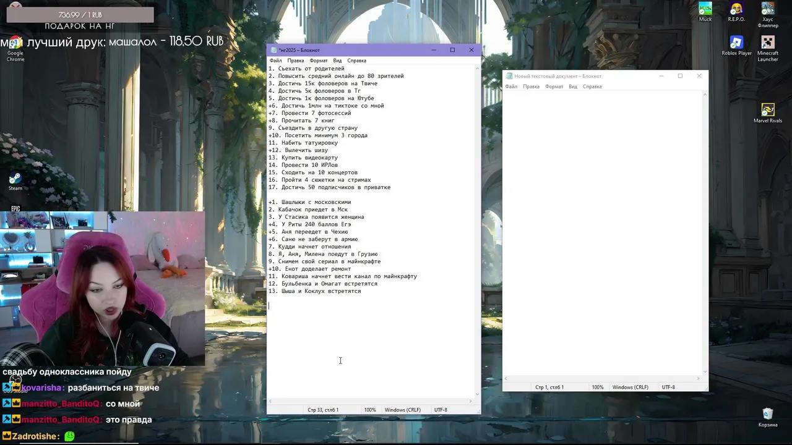Open Правка menu in нг2025 Notepad
The image size is (792, 445).
pos(295,61)
